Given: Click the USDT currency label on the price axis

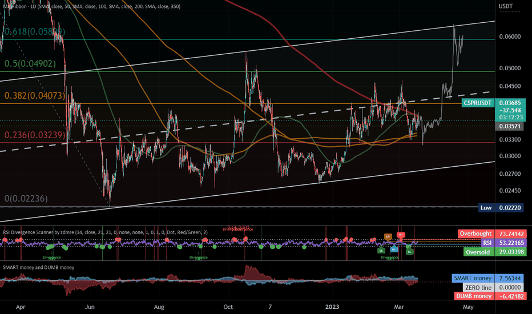Looking at the screenshot, I should [505, 6].
